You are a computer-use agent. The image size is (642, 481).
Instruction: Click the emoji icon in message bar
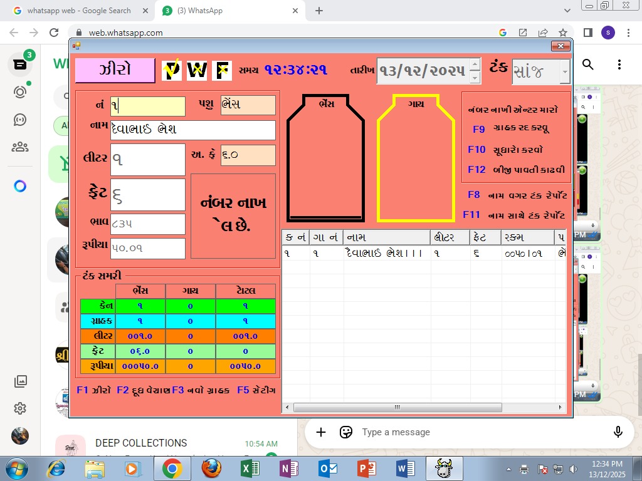(346, 432)
